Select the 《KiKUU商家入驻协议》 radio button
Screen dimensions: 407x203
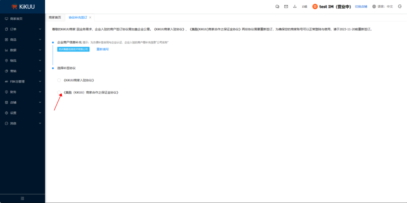(59, 80)
